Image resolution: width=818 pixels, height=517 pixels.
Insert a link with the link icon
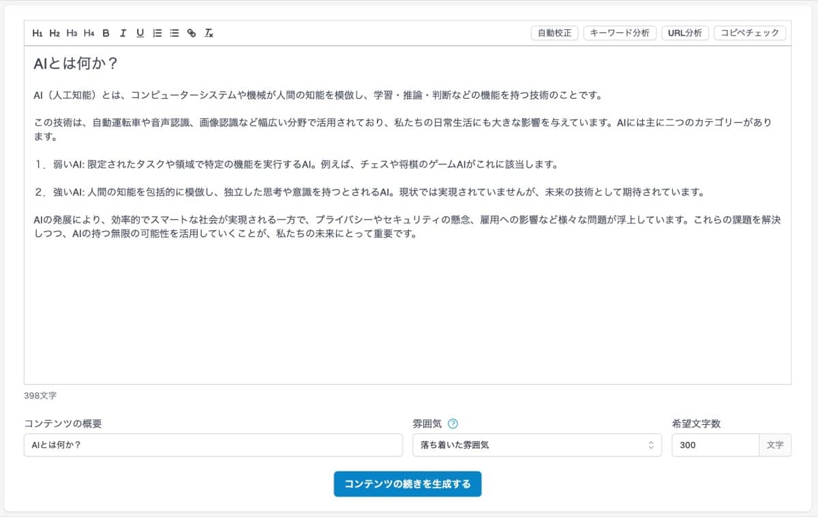(x=192, y=33)
